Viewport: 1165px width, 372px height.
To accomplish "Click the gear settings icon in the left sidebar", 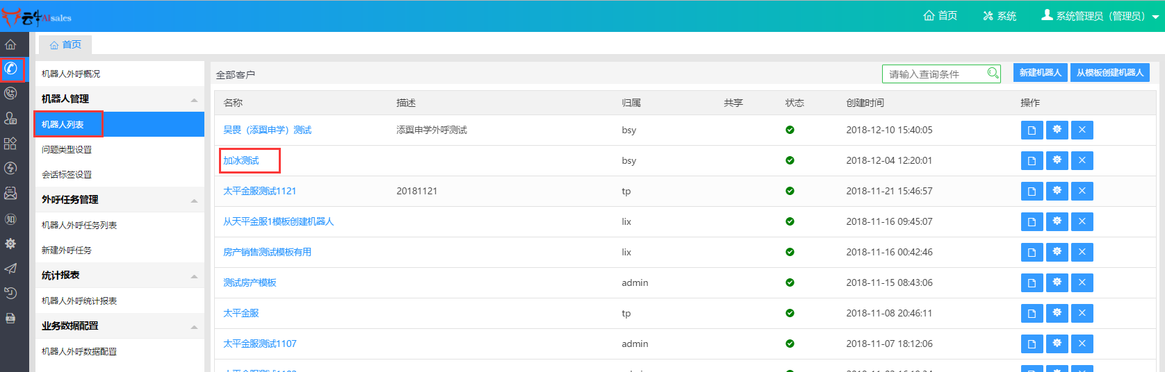I will click(x=10, y=244).
